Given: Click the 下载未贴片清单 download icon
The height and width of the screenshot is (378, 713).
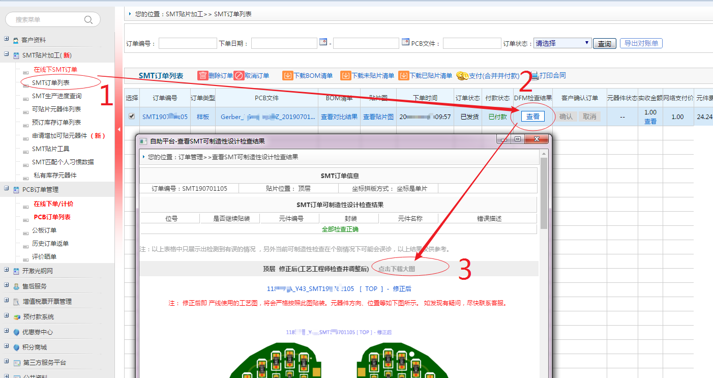Looking at the screenshot, I should point(346,75).
